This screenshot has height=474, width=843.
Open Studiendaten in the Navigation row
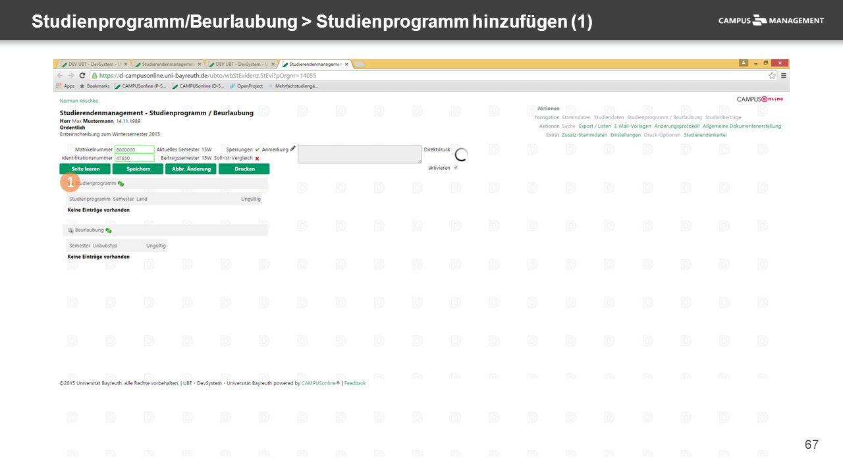(609, 117)
